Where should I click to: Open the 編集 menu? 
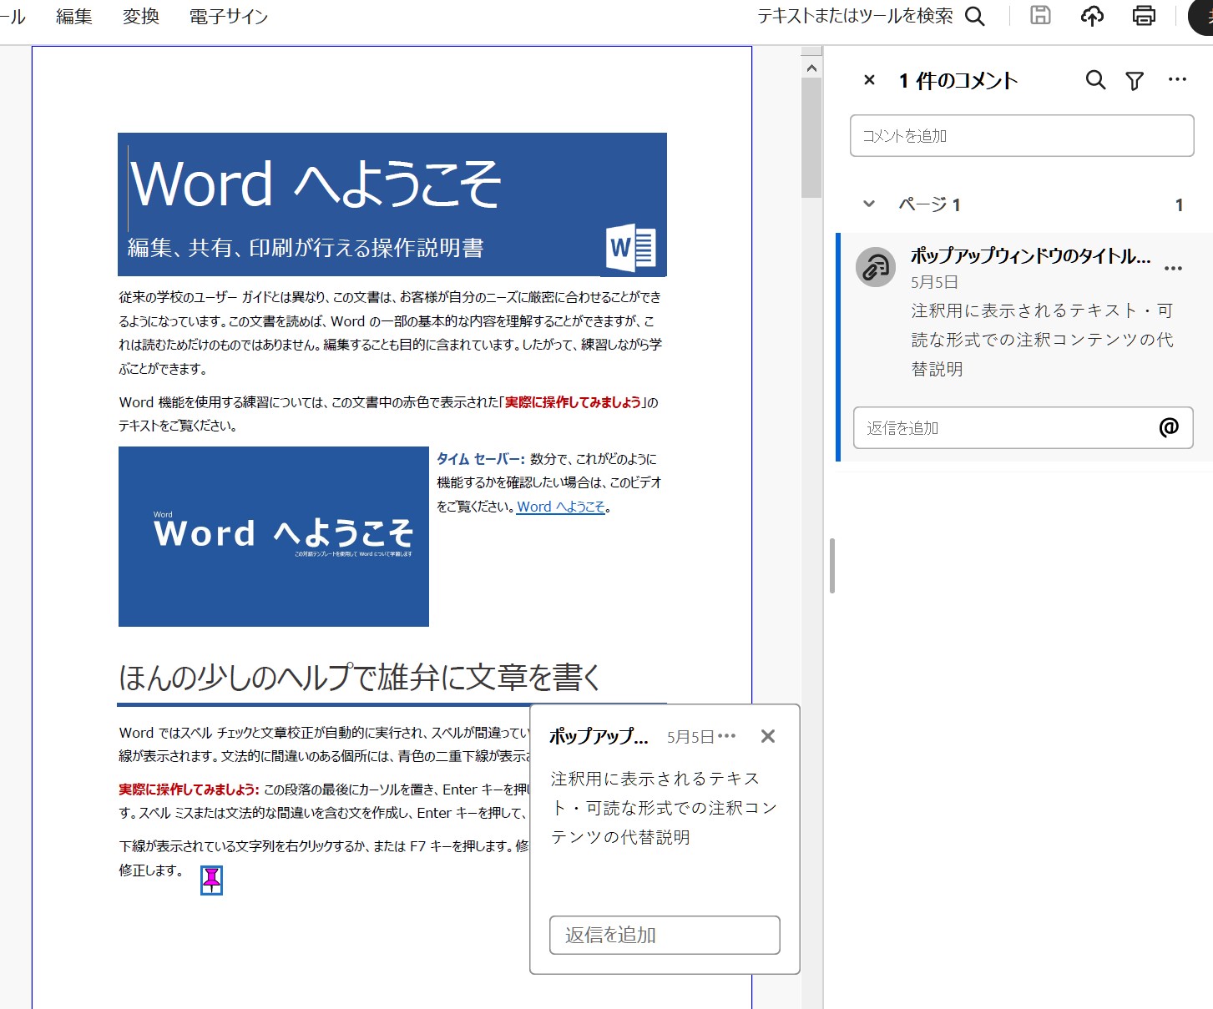(x=73, y=16)
